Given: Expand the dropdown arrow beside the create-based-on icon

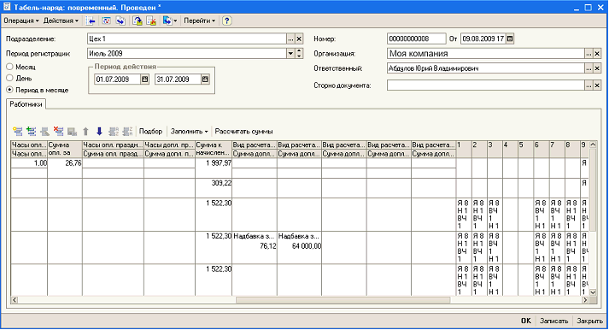Looking at the screenshot, I should coord(175,21).
